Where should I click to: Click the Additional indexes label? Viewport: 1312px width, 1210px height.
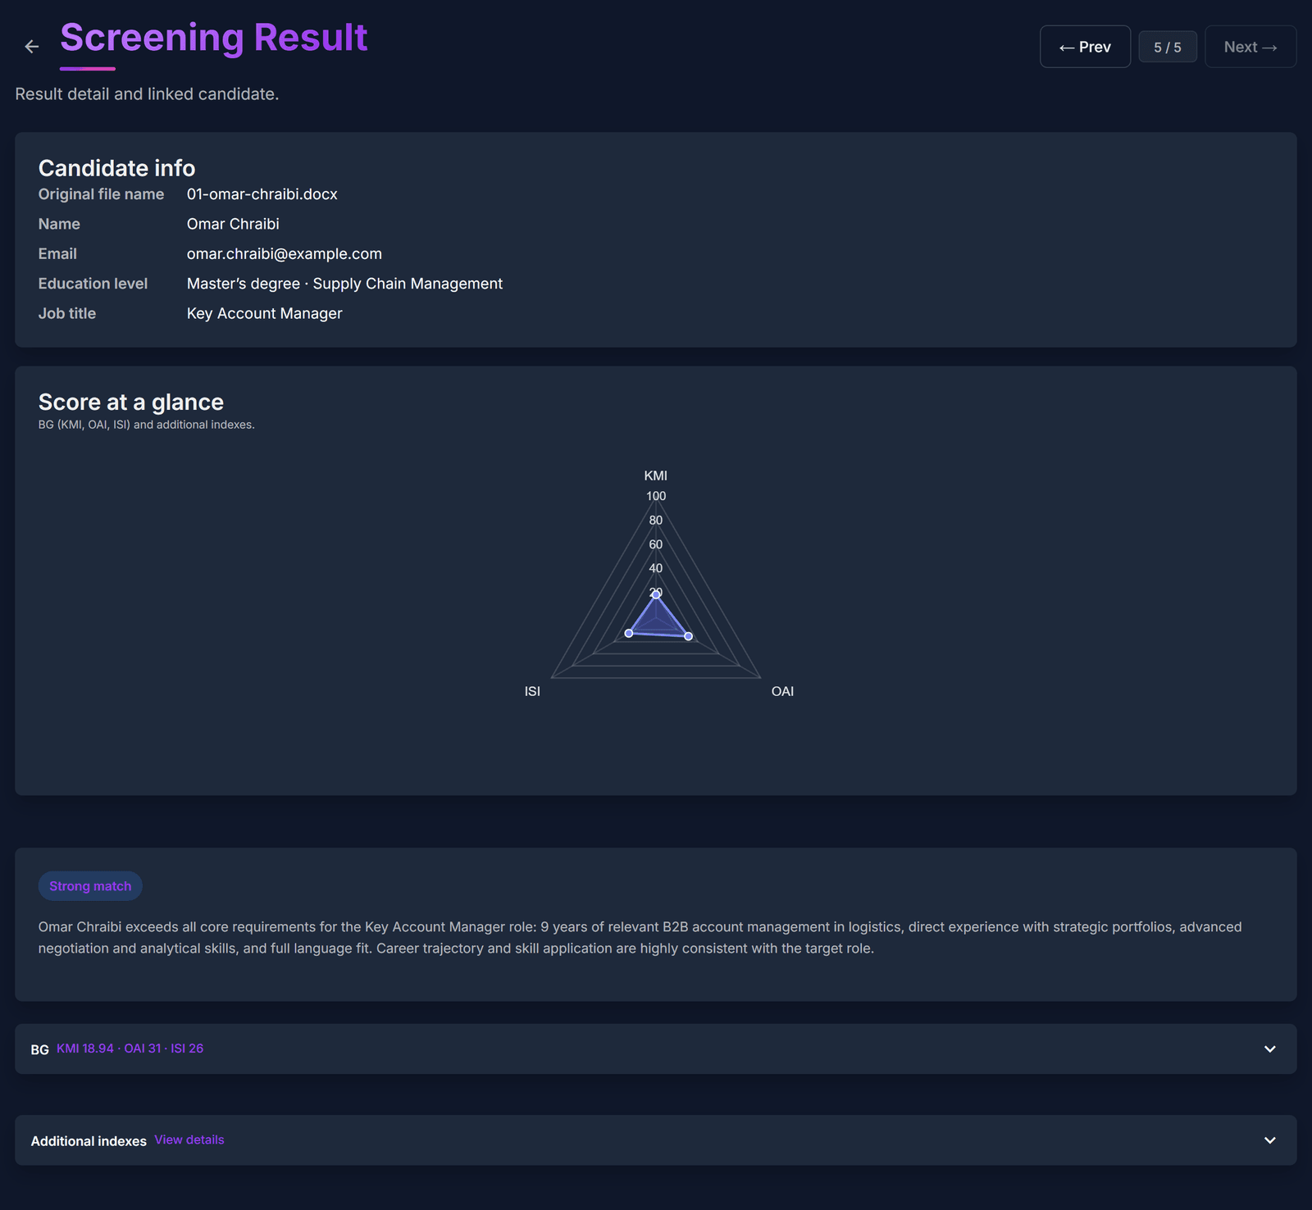coord(89,1141)
